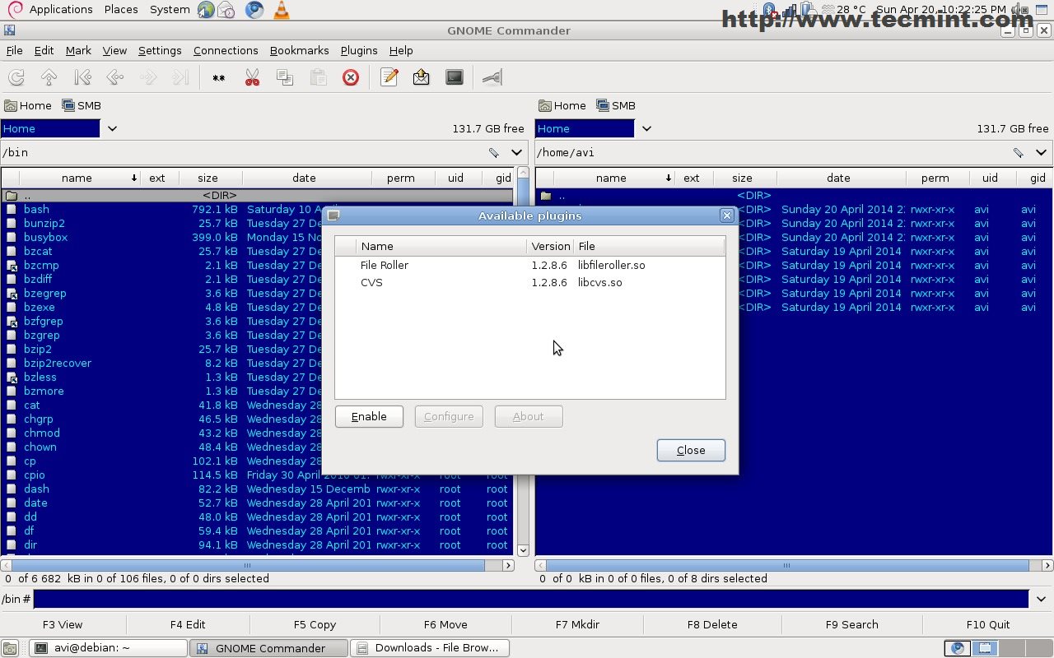Image resolution: width=1054 pixels, height=658 pixels.
Task: Open the Edit file pencil icon
Action: click(x=389, y=77)
